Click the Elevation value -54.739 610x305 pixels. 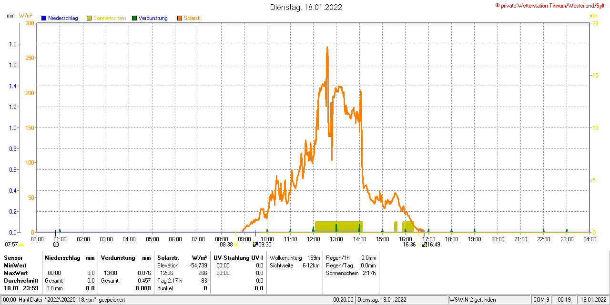coord(198,266)
